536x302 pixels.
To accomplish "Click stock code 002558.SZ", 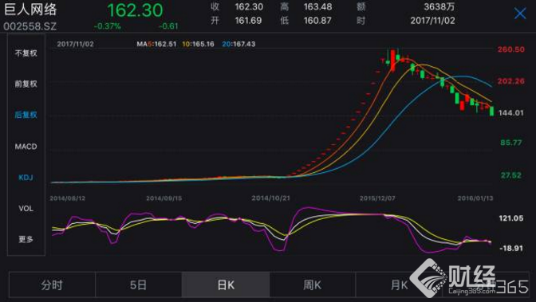I will 30,26.
